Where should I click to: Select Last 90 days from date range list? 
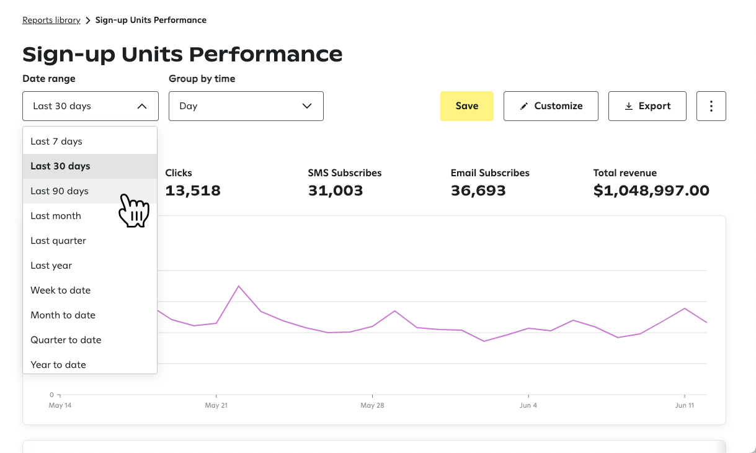tap(59, 191)
